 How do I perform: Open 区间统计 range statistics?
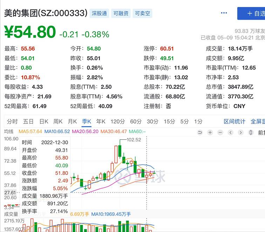[235, 121]
